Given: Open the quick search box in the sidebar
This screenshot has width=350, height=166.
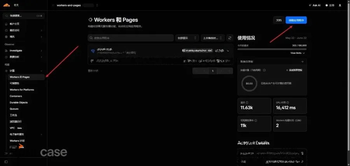Looking at the screenshot, I should pyautogui.click(x=24, y=16).
